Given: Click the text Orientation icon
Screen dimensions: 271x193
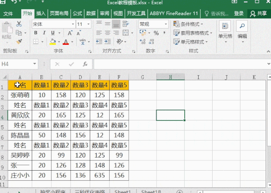Looking at the screenshot, I should coord(119,41).
